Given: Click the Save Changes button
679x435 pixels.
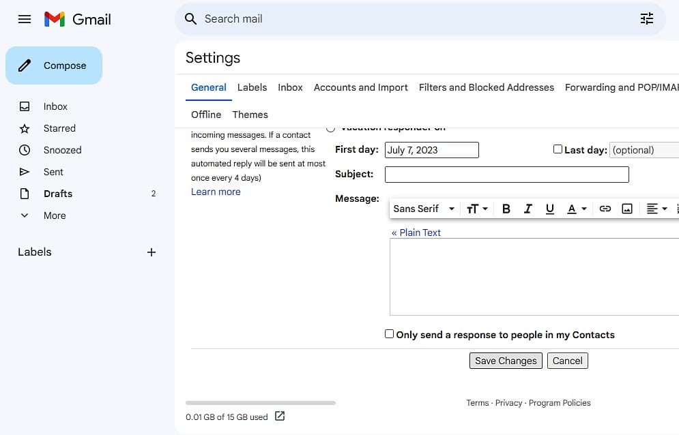Looking at the screenshot, I should pyautogui.click(x=505, y=360).
